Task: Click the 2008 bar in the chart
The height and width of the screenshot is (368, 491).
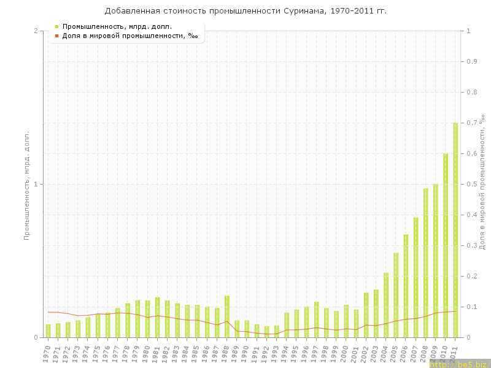Action: click(x=426, y=263)
